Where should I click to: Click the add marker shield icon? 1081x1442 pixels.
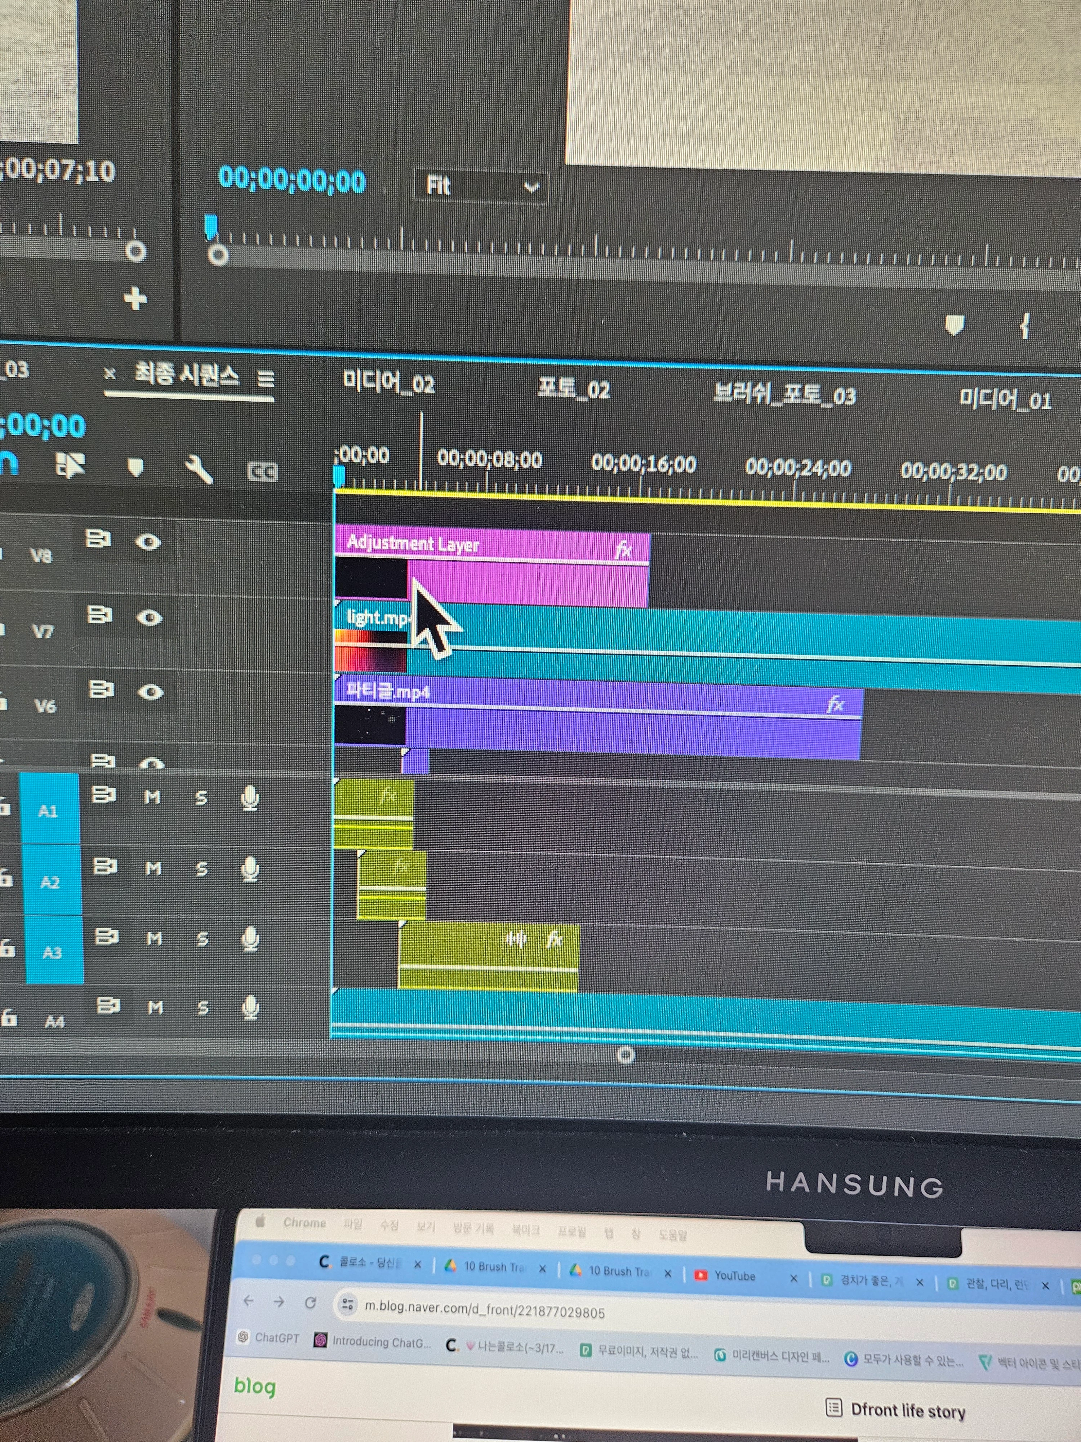[x=135, y=467]
